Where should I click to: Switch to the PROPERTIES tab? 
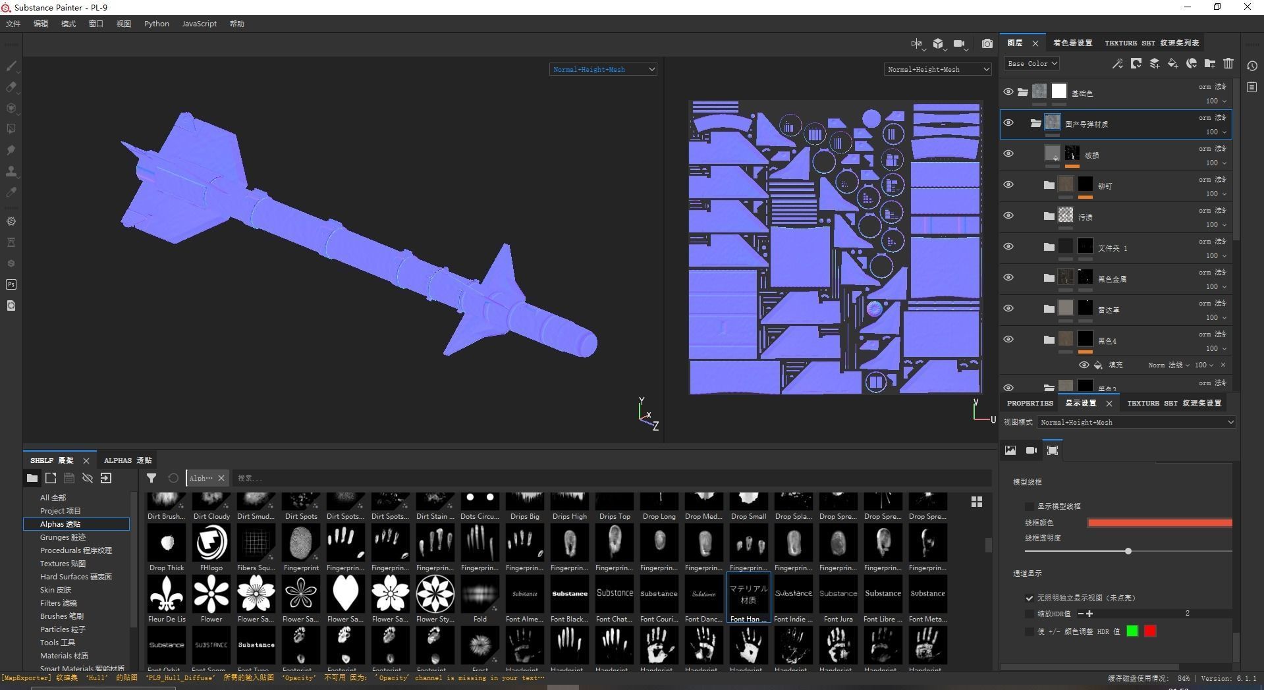(x=1030, y=403)
